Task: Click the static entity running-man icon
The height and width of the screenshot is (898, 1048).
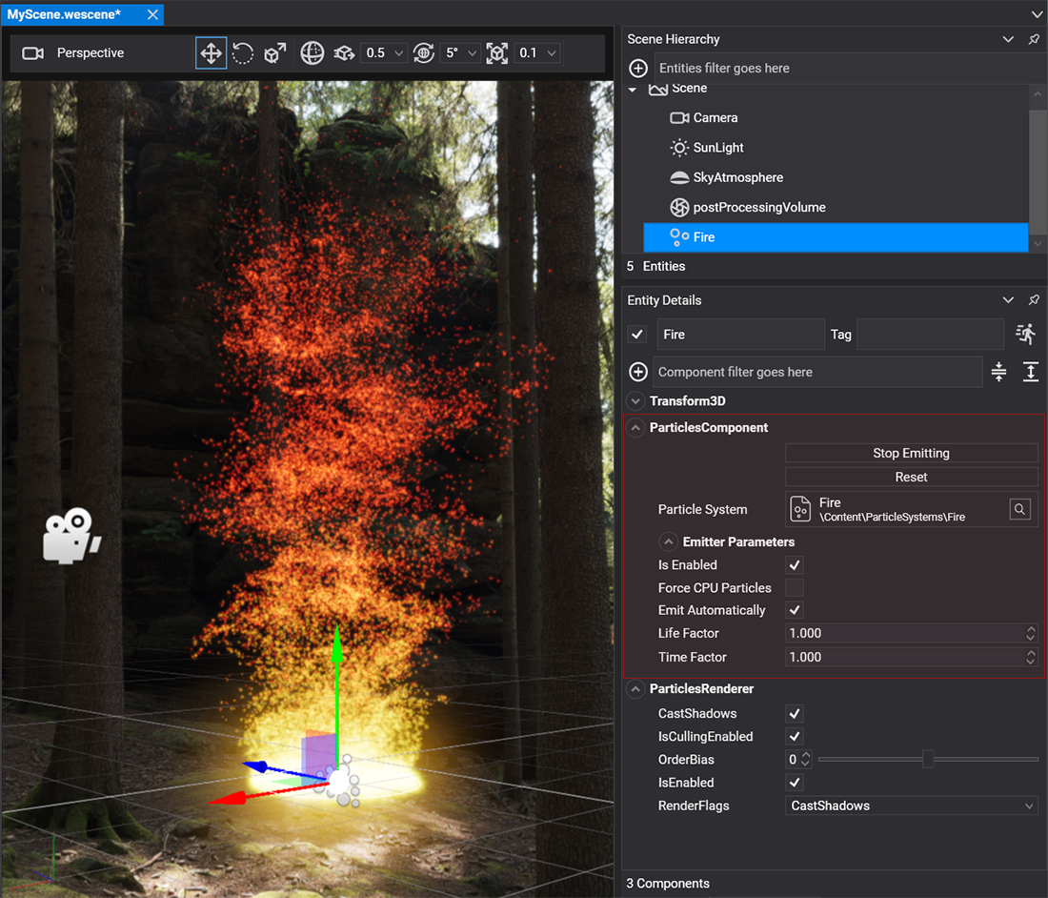Action: [1025, 334]
